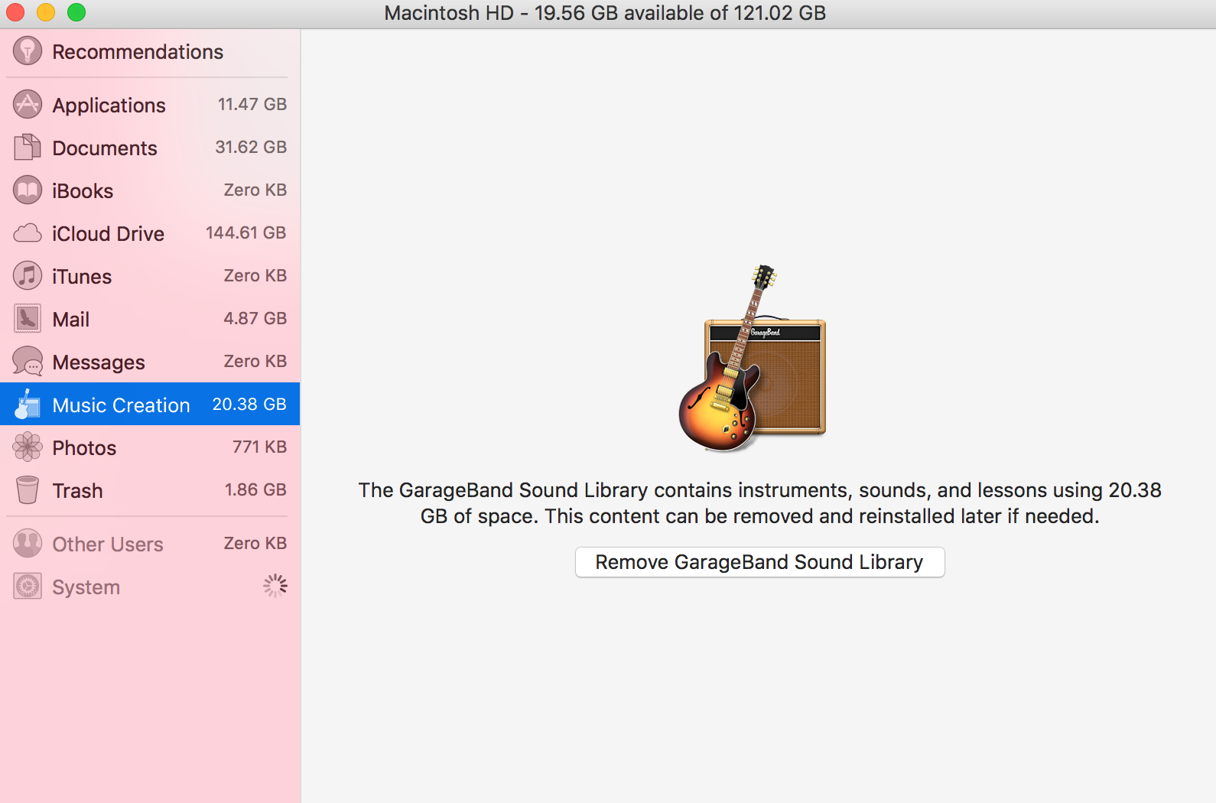Screen dimensions: 1216x803
Task: Click the 771 KB Photos size
Action: [x=260, y=447]
